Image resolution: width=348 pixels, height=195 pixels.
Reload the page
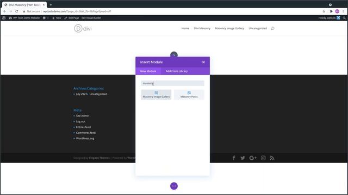click(17, 11)
